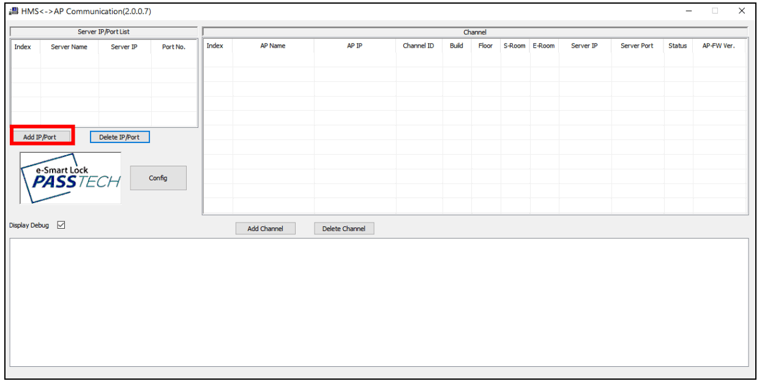Select the Server IP column header in server list
This screenshot has width=762, height=384.
tap(124, 47)
